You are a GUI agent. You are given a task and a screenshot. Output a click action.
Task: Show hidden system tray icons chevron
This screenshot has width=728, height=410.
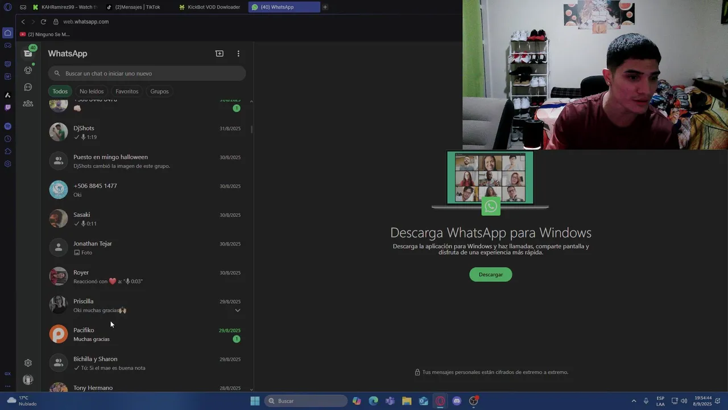pyautogui.click(x=634, y=401)
